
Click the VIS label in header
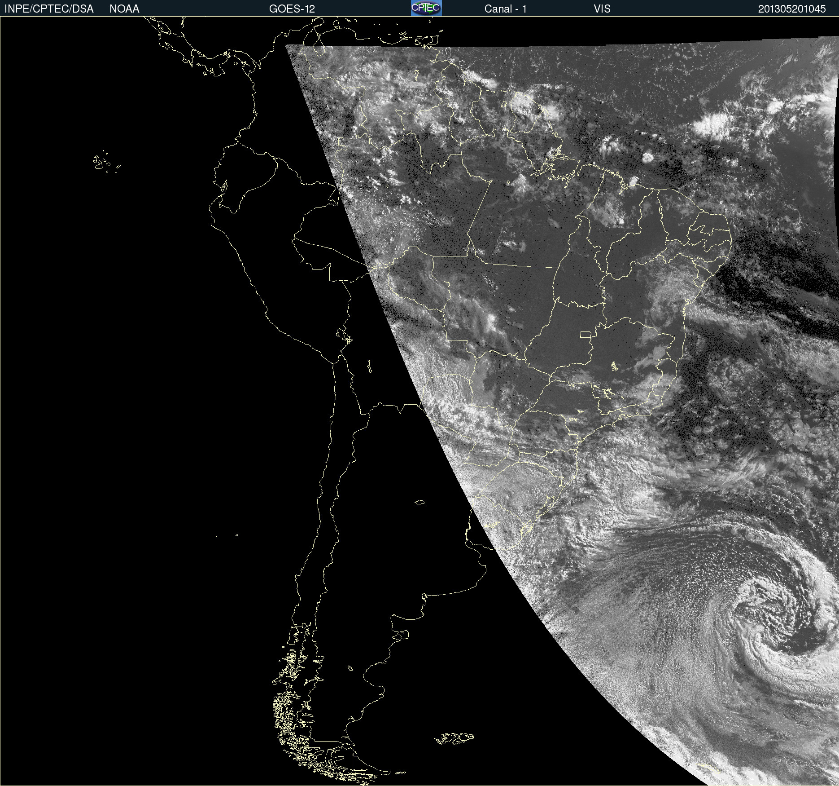click(602, 9)
